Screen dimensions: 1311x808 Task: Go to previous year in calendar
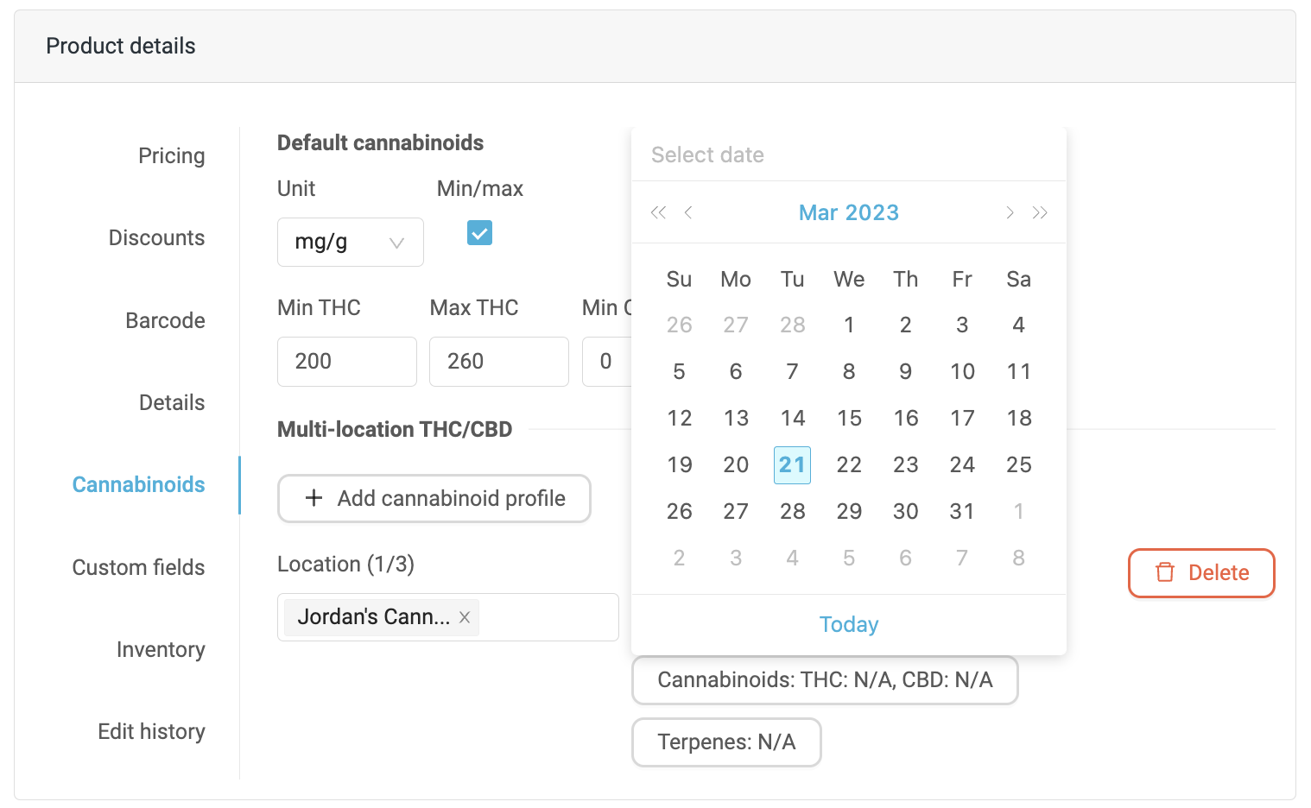(x=658, y=213)
